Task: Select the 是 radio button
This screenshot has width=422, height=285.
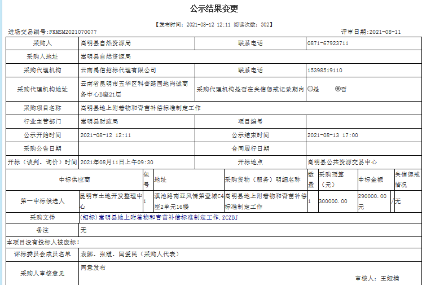Action: pyautogui.click(x=310, y=89)
